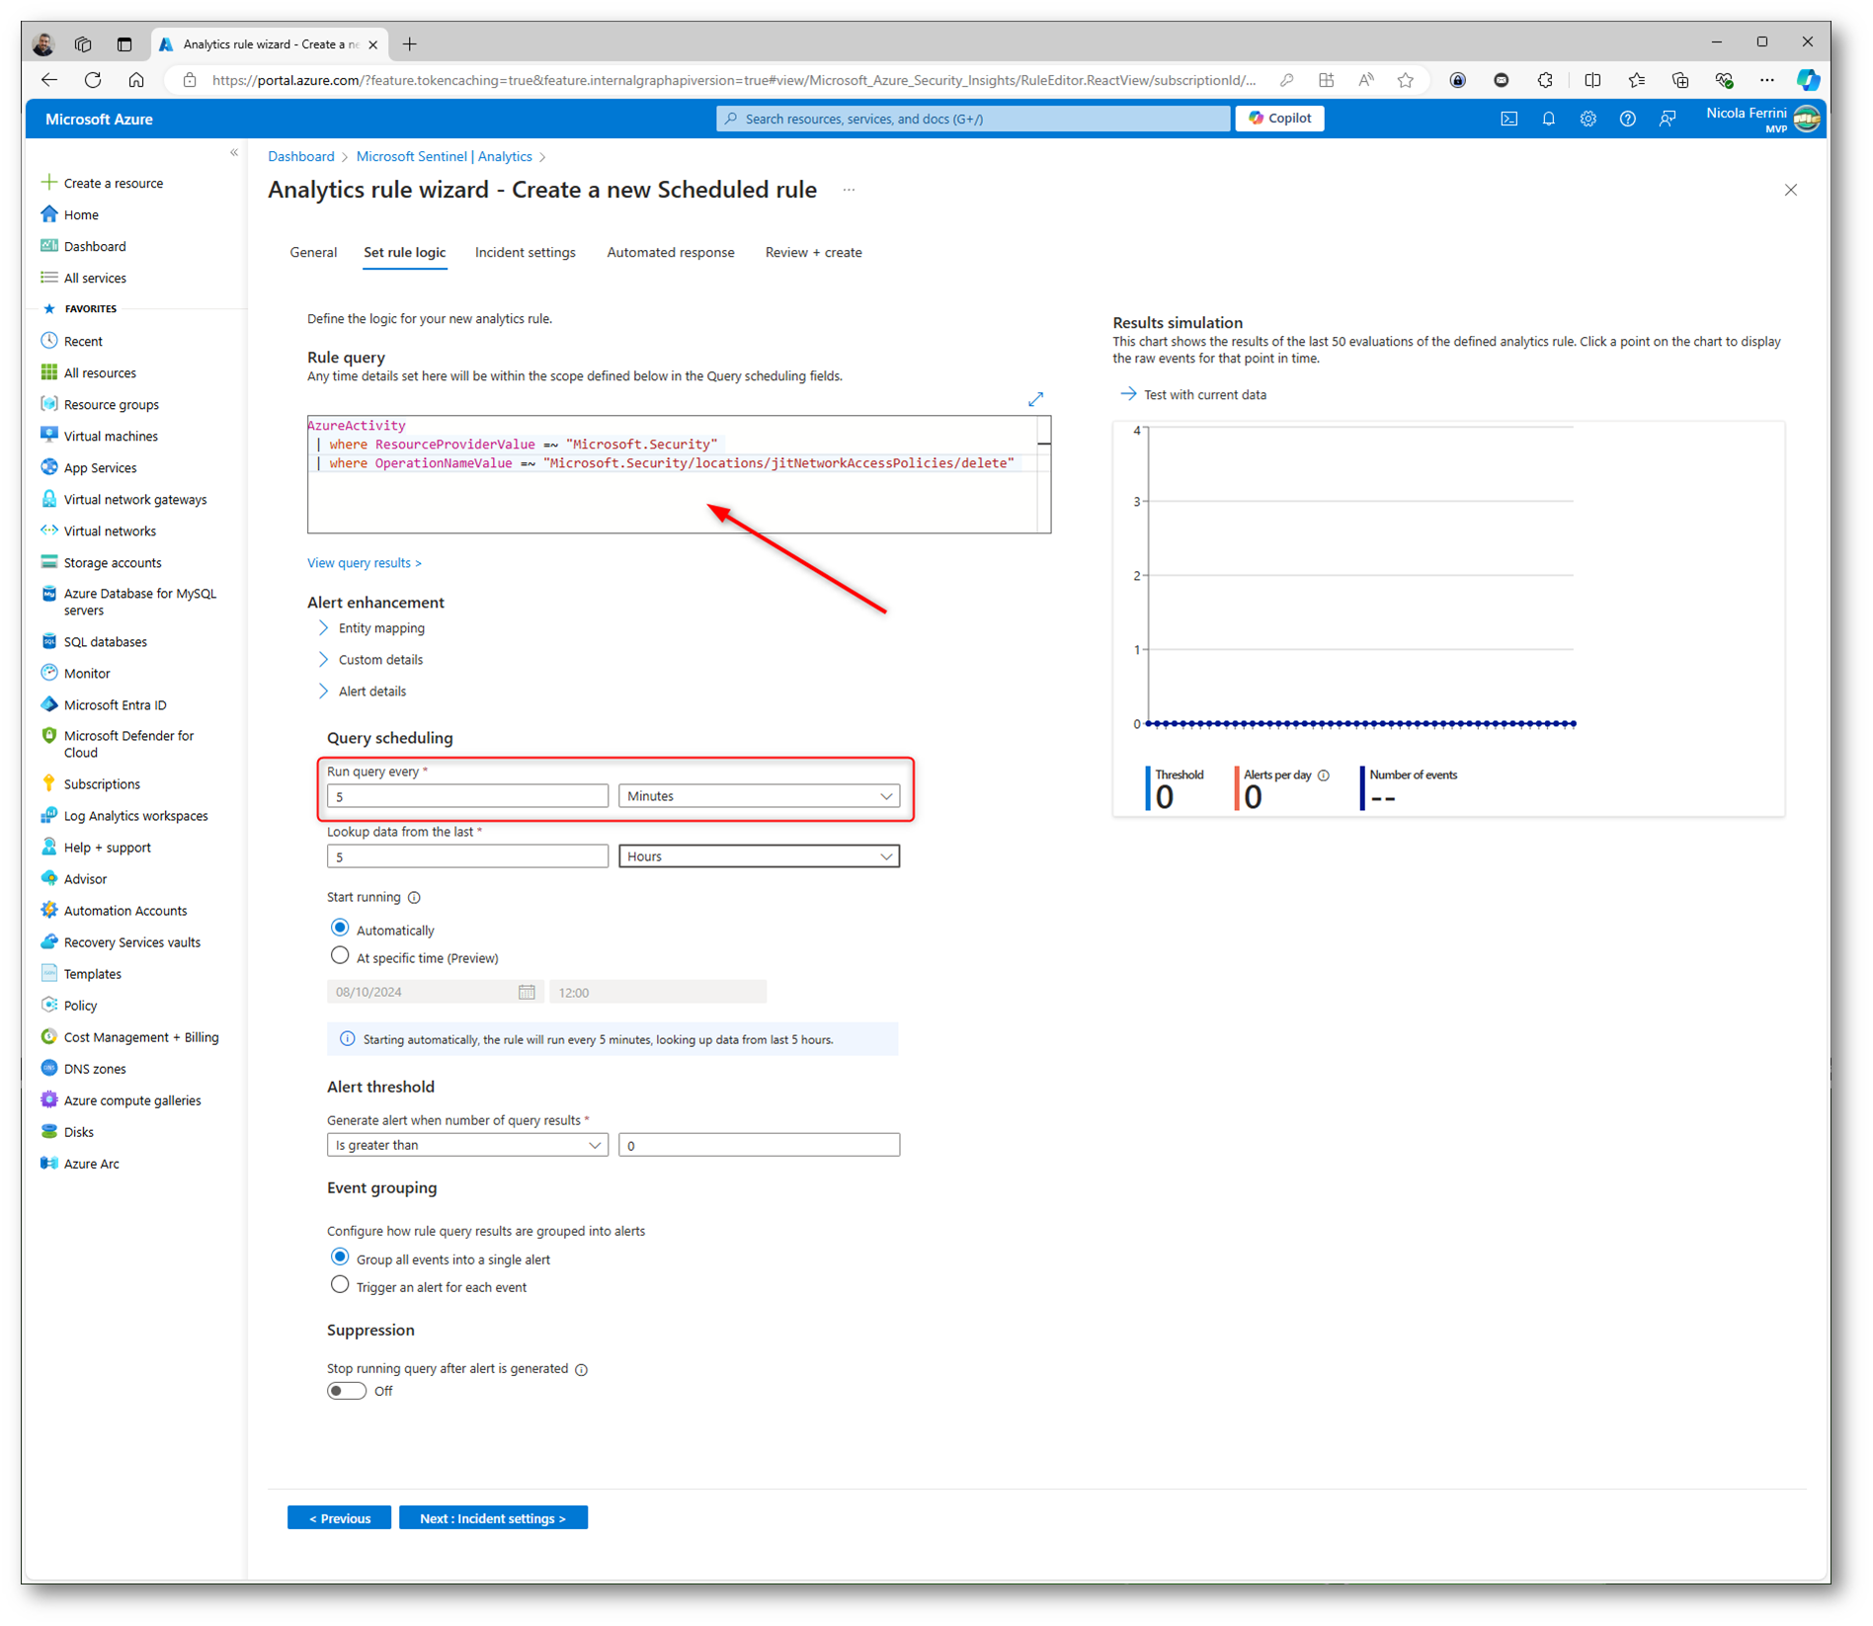Select At specific time (Preview) option

coord(340,956)
